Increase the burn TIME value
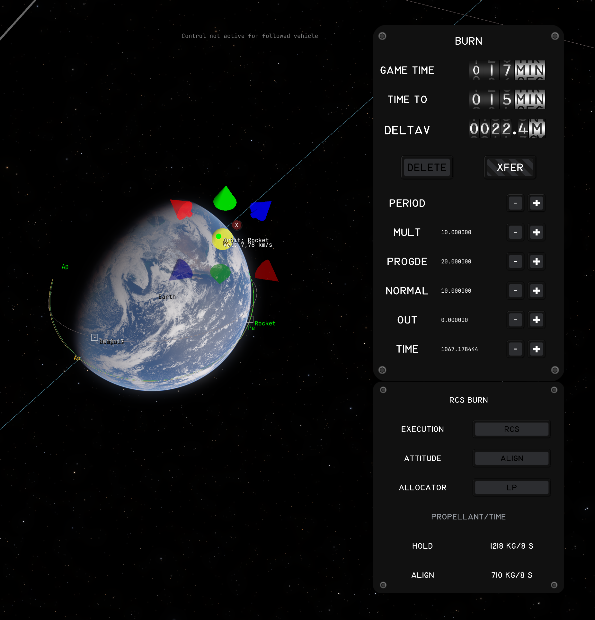Viewport: 595px width, 620px height. (536, 349)
